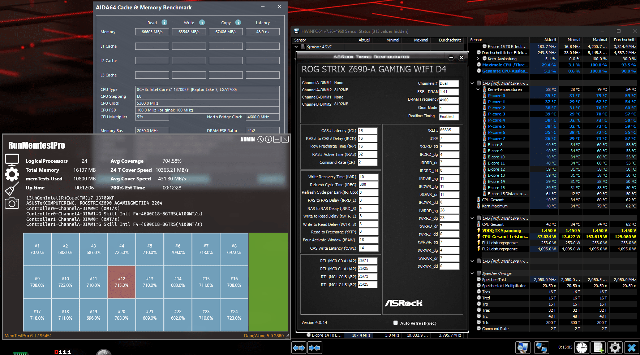
Task: Select PL1 Leistungsgrenze lightning icon
Action: click(479, 243)
